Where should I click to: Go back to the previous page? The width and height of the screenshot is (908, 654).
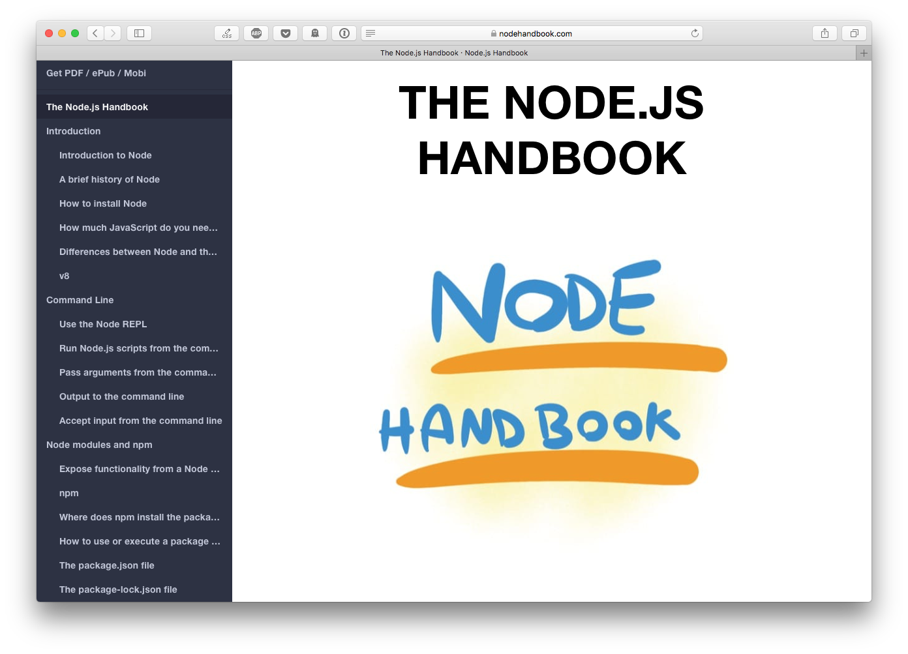pos(95,33)
